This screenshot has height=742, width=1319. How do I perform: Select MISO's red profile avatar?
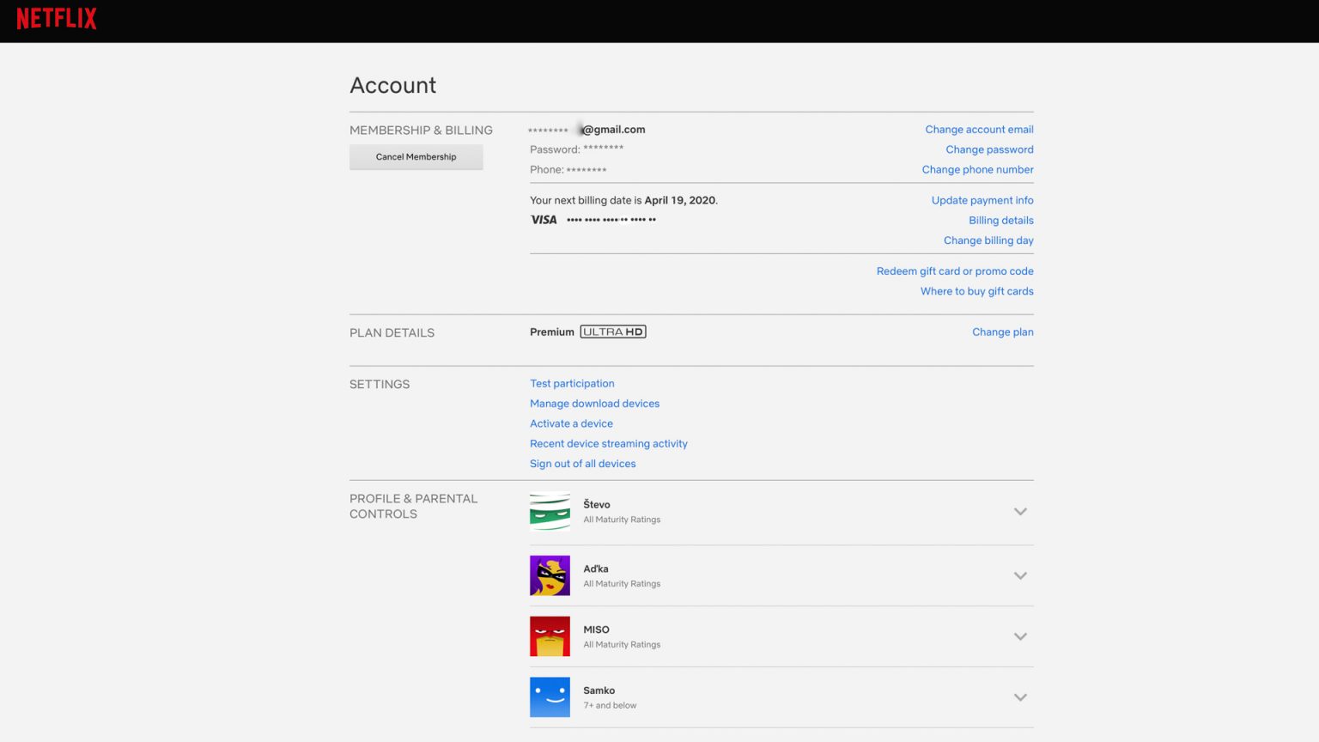coord(550,636)
